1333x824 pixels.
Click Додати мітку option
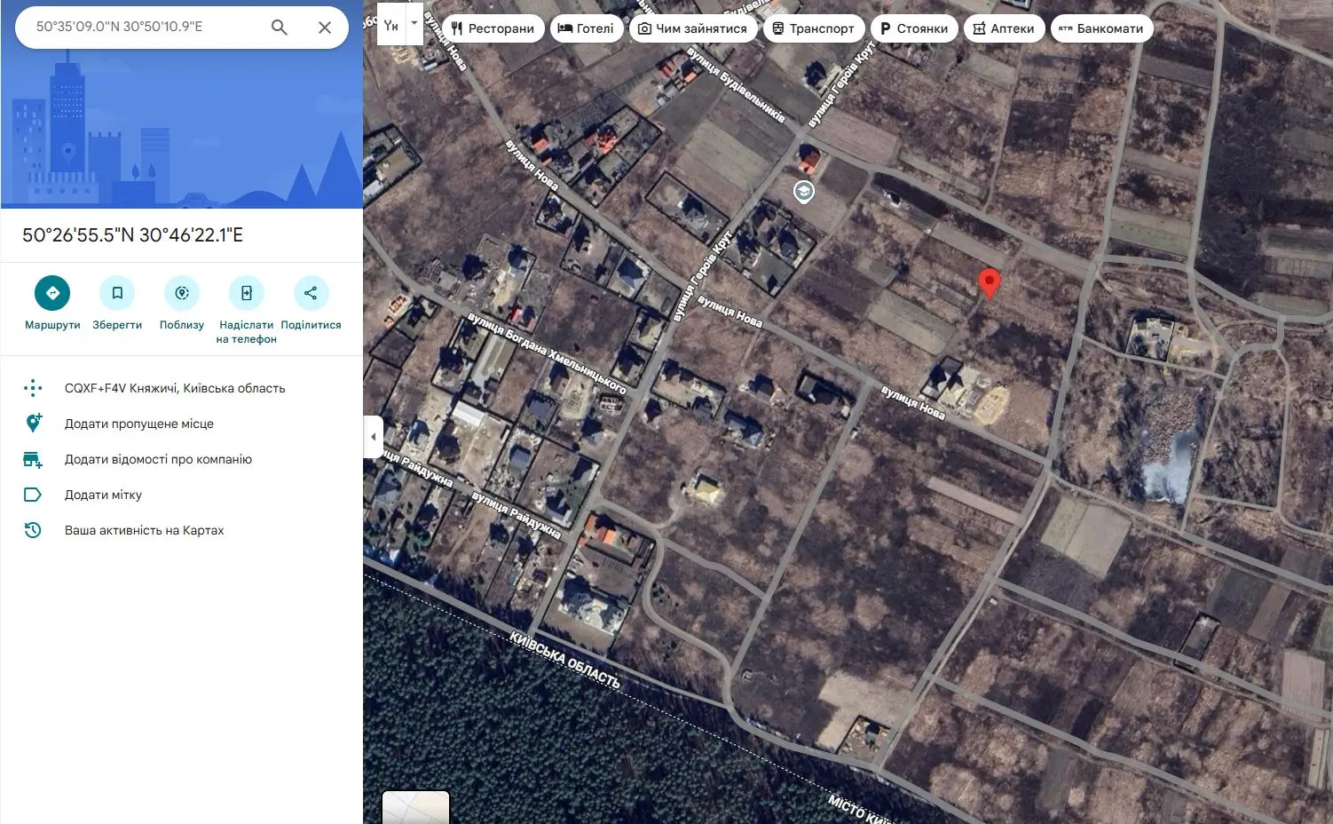point(103,495)
